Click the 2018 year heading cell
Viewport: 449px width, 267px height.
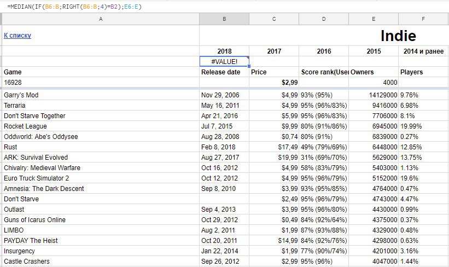tap(224, 51)
